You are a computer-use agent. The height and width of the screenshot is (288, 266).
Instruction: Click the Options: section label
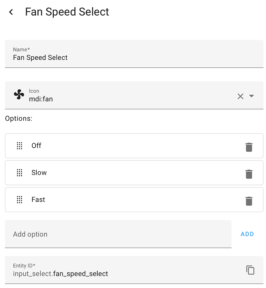[19, 118]
